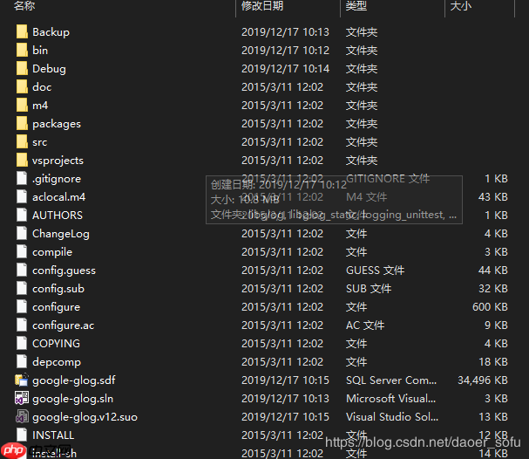Click the config.guess file icon
Screen dimensions: 529x459
(x=22, y=270)
